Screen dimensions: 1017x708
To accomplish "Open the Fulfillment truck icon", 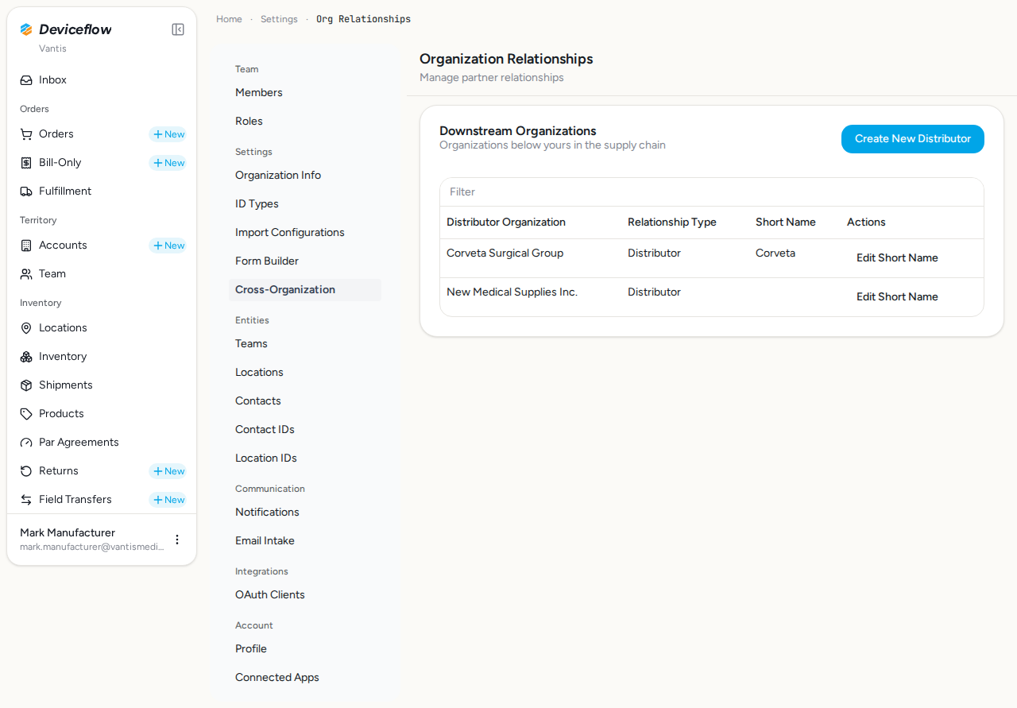I will 26,192.
